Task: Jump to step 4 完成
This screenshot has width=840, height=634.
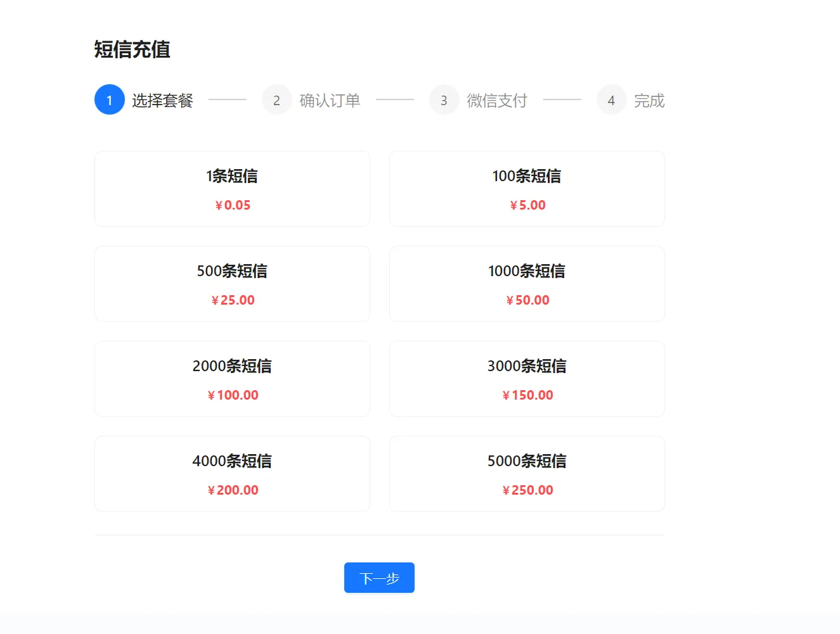Action: click(631, 100)
